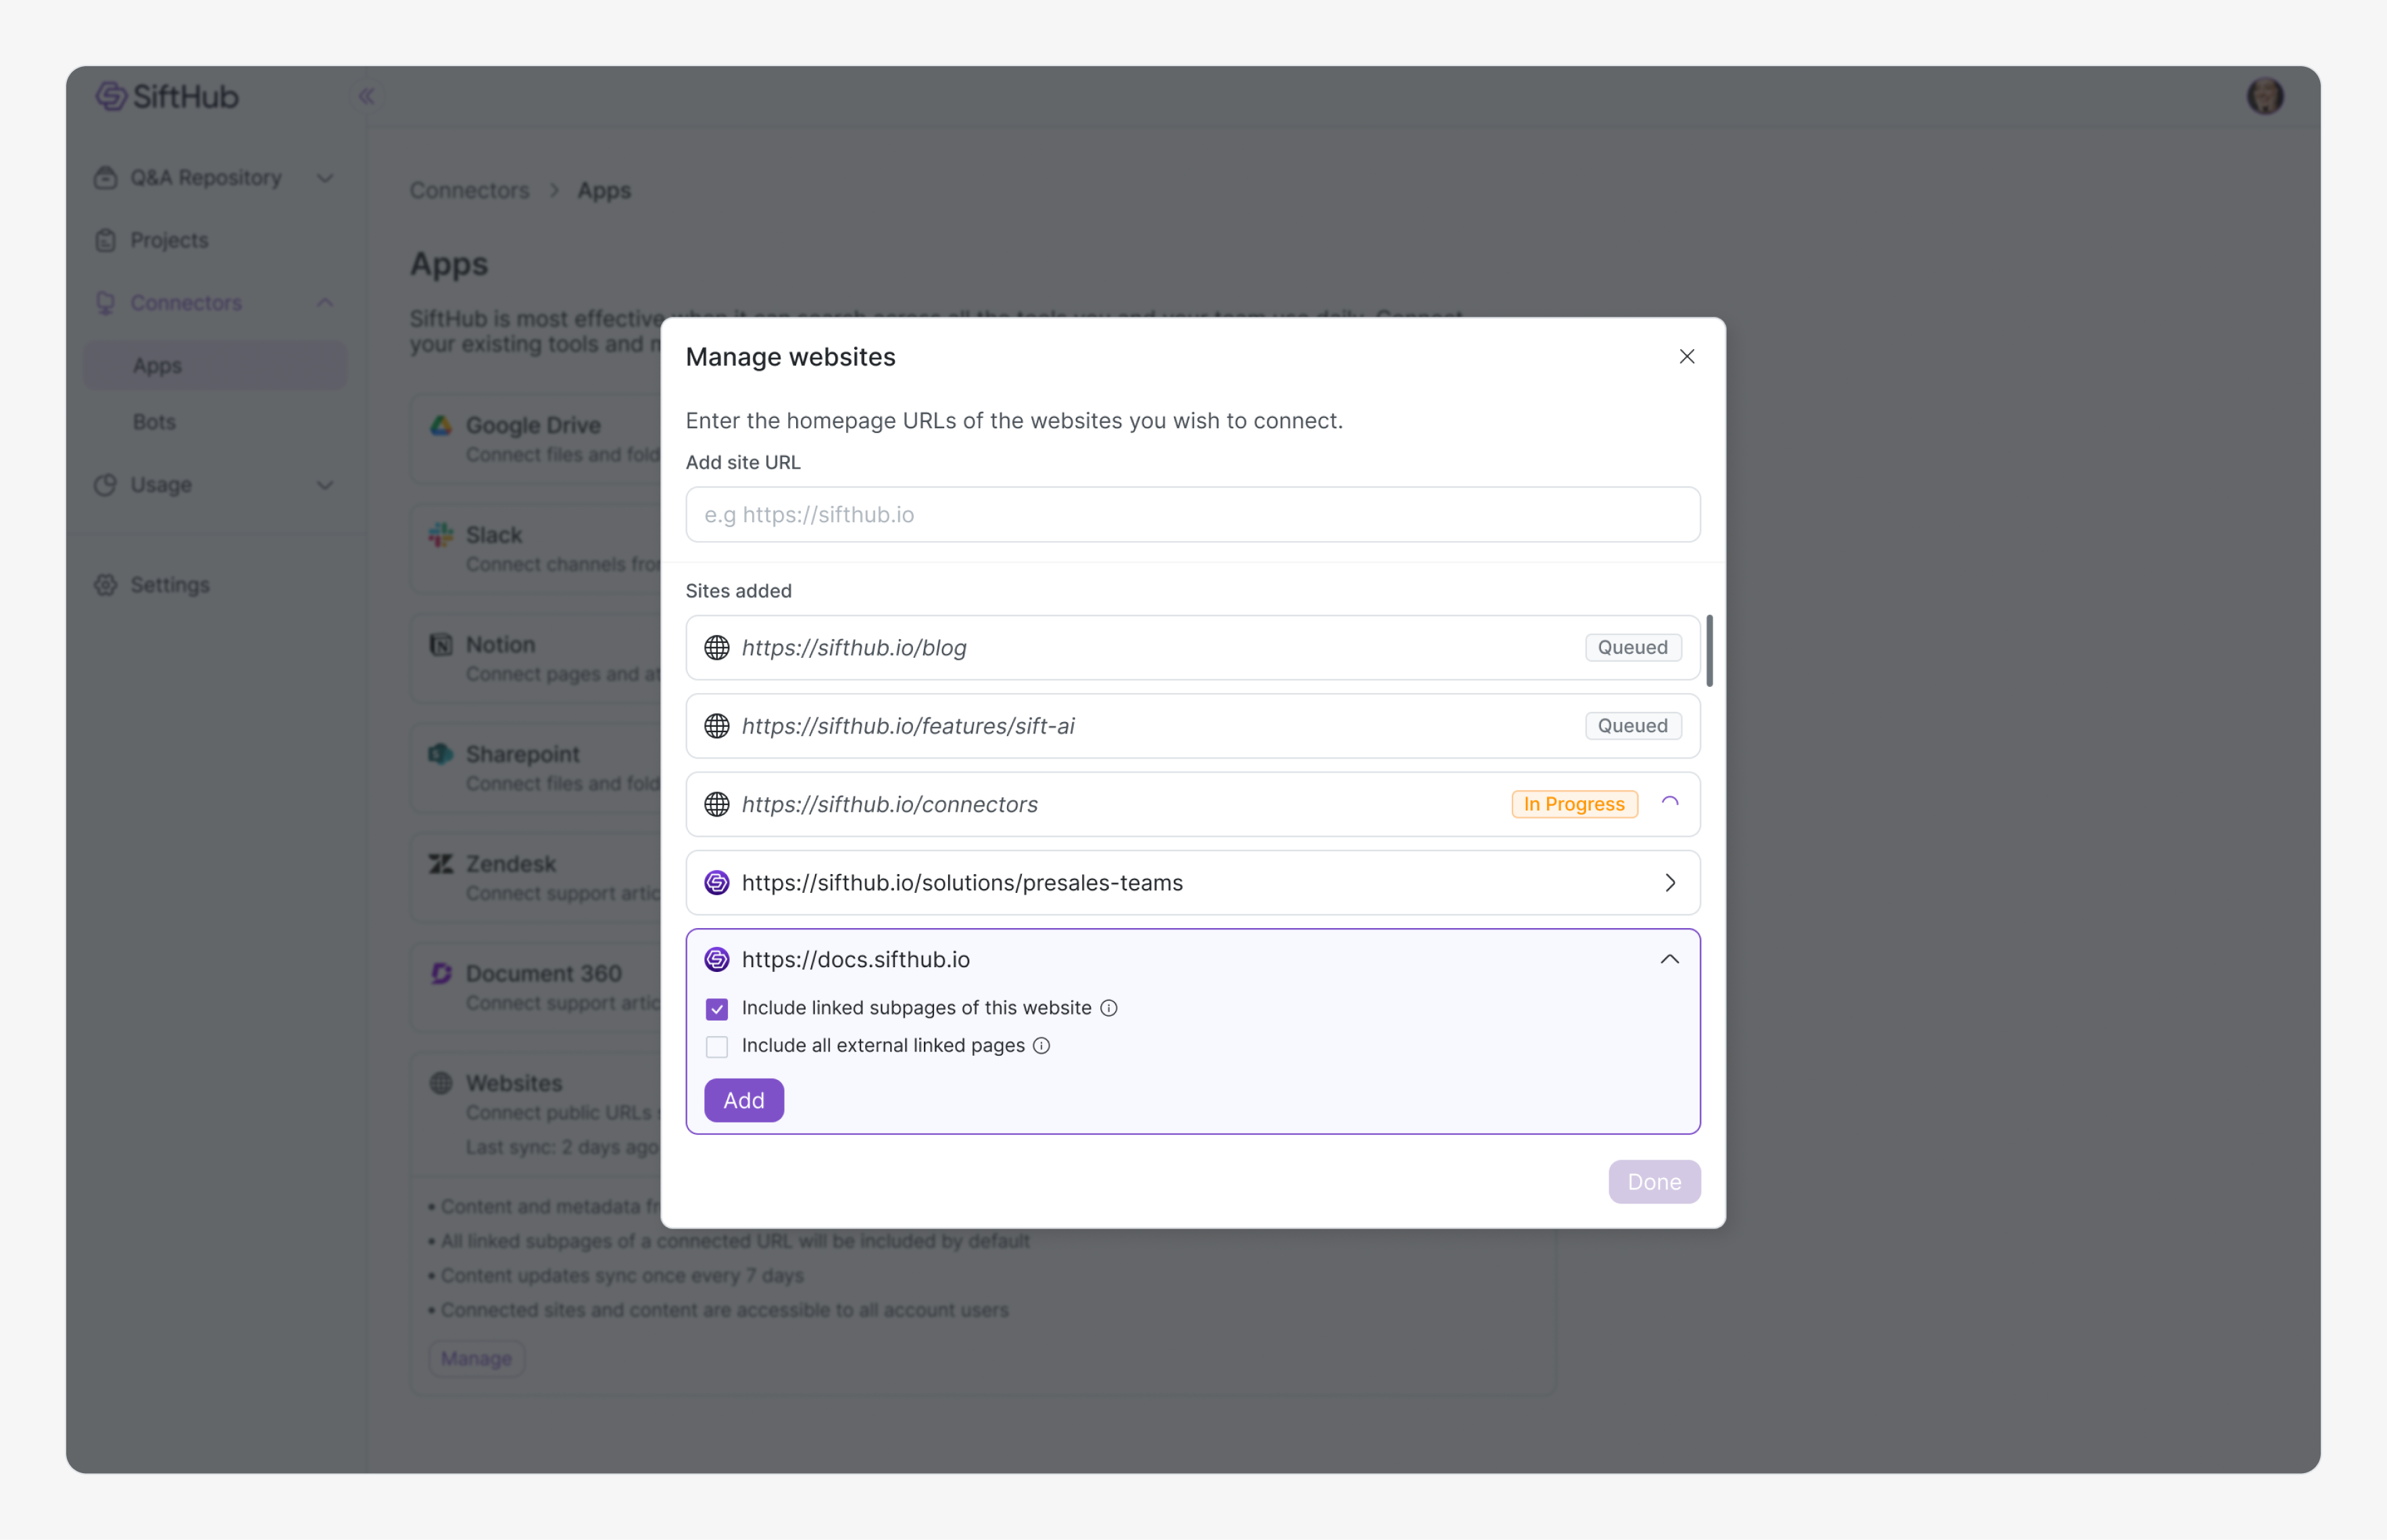Go to Projects in the sidebar

(169, 240)
